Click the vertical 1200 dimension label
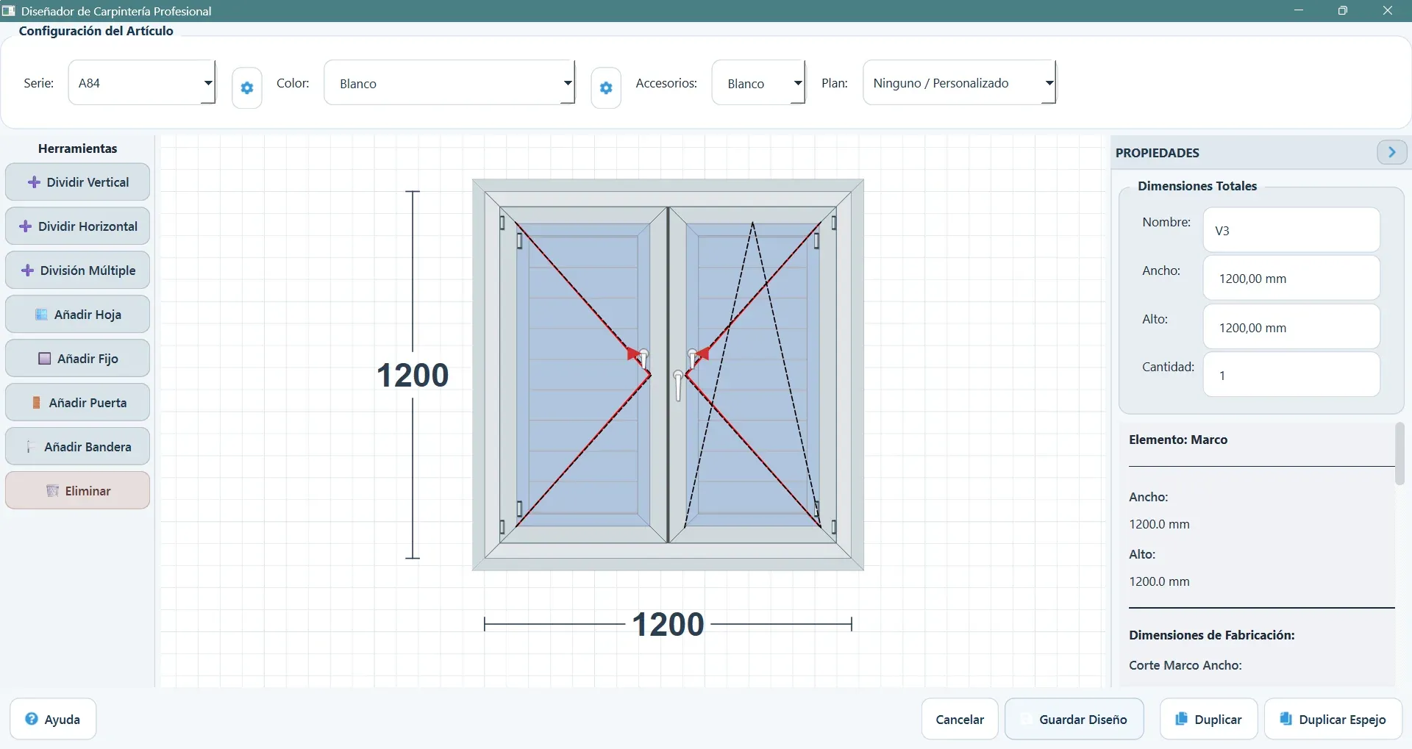 pos(413,375)
